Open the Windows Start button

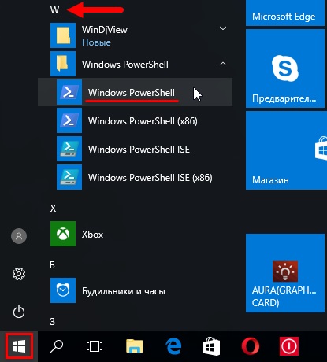point(19,346)
